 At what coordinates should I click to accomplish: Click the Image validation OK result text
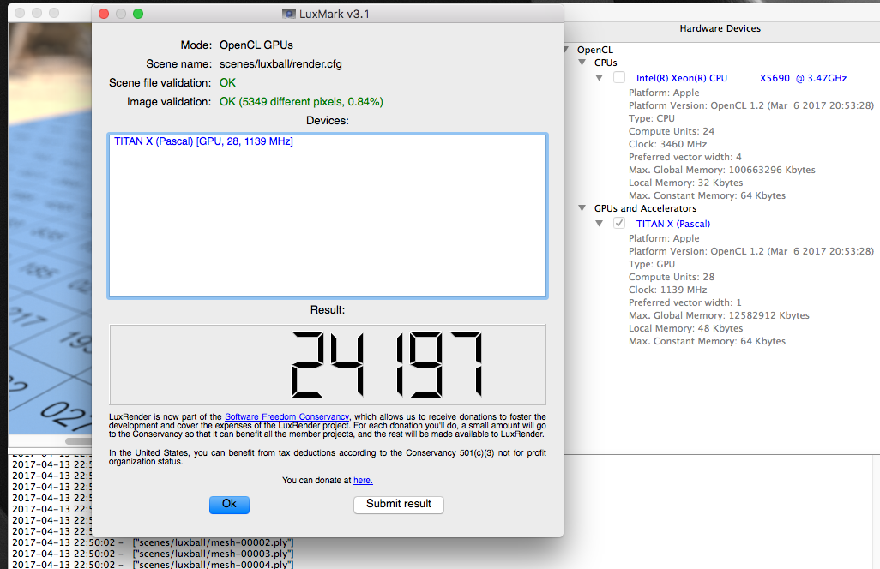(x=301, y=101)
